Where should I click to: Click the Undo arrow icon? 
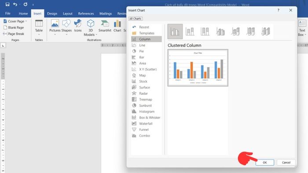click(15, 4)
